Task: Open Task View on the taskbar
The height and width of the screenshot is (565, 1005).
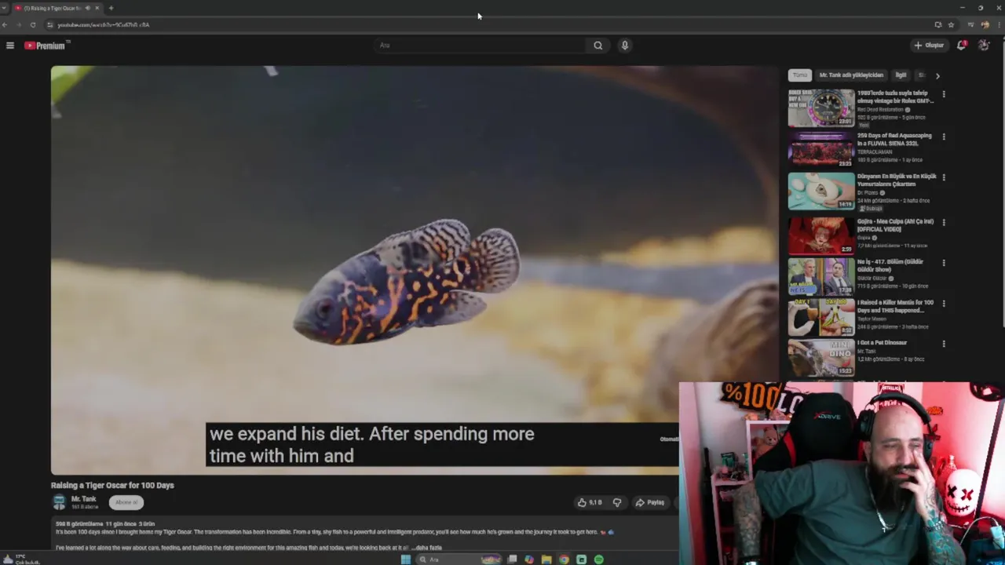Action: [x=512, y=560]
